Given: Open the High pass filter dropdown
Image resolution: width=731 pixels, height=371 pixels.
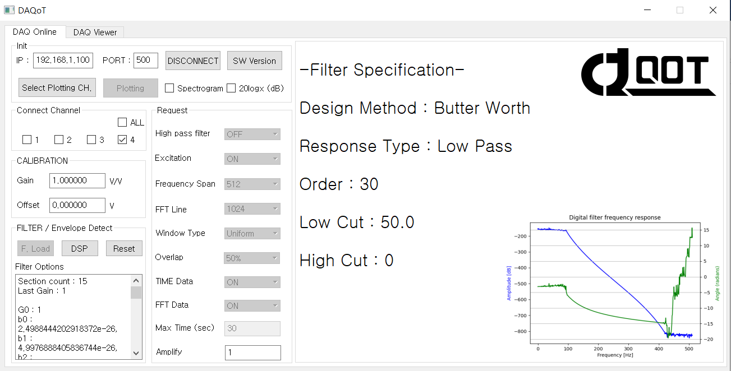Looking at the screenshot, I should coord(252,135).
